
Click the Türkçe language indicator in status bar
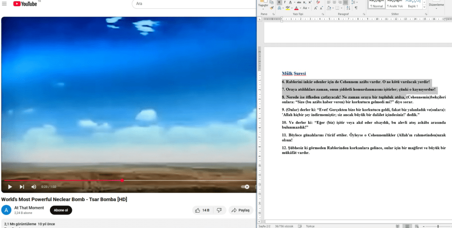pos(310,226)
